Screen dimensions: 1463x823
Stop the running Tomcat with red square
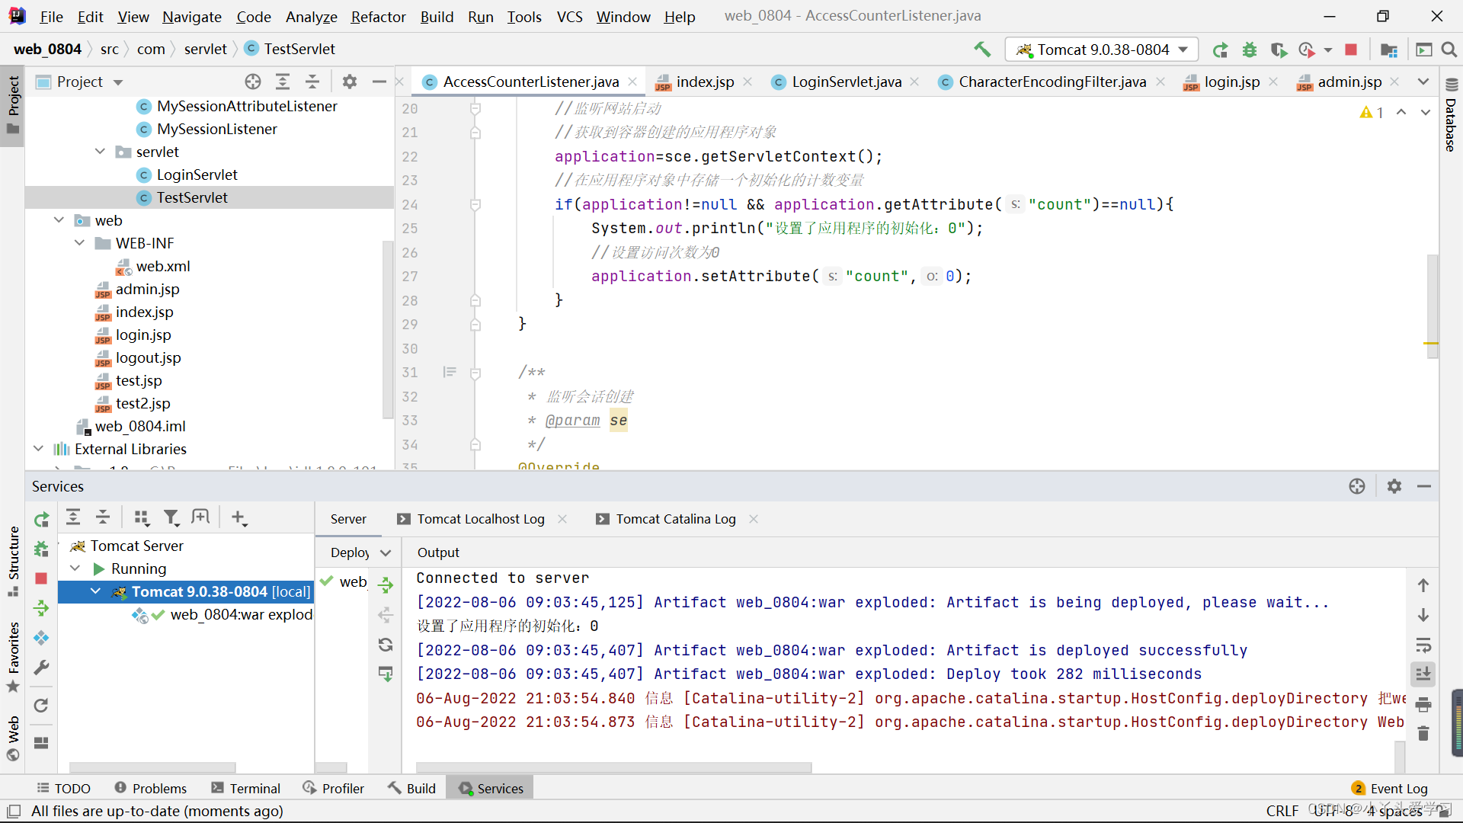coord(1351,50)
